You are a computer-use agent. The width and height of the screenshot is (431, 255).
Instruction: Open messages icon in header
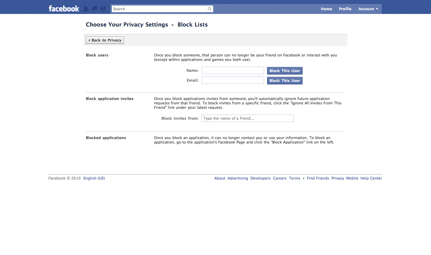click(x=94, y=8)
